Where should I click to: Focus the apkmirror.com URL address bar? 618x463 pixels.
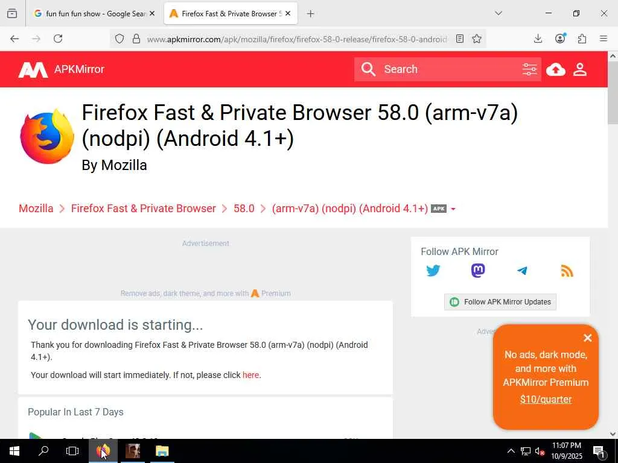(296, 39)
